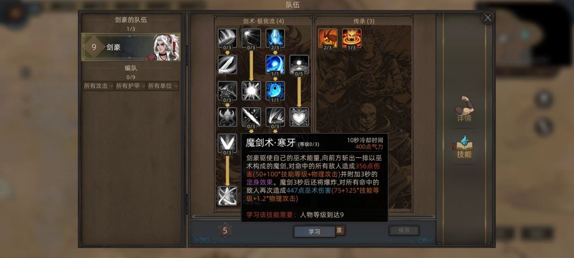Image resolution: width=574 pixels, height=258 pixels.
Task: Select the red flame circle heritage skill 1/3
Action: [351, 38]
